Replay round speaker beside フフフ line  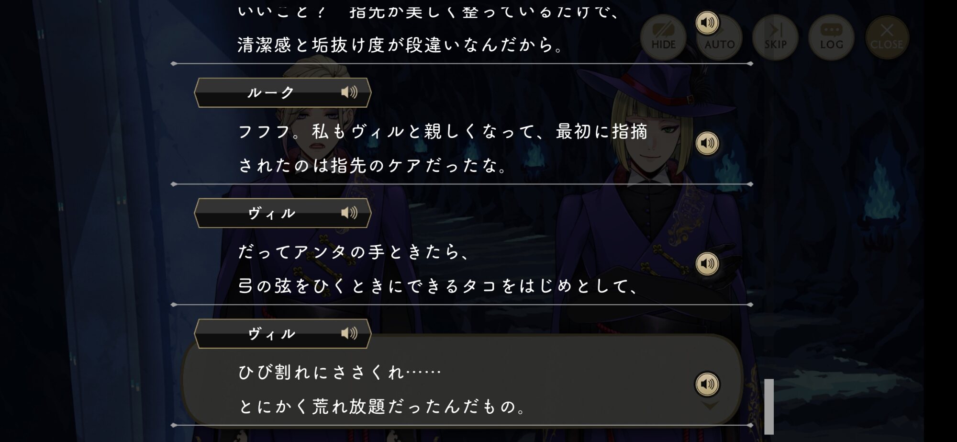[x=707, y=143]
